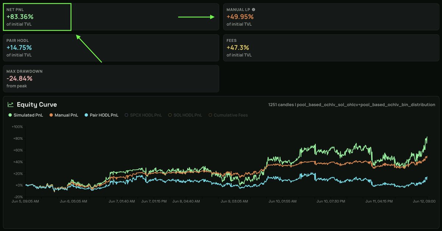The height and width of the screenshot is (231, 442).
Task: Click the -24.84% Max Drawdown value
Action: (20, 78)
